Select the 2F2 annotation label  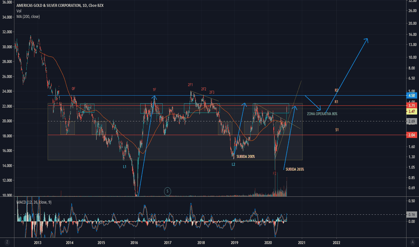[204, 89]
